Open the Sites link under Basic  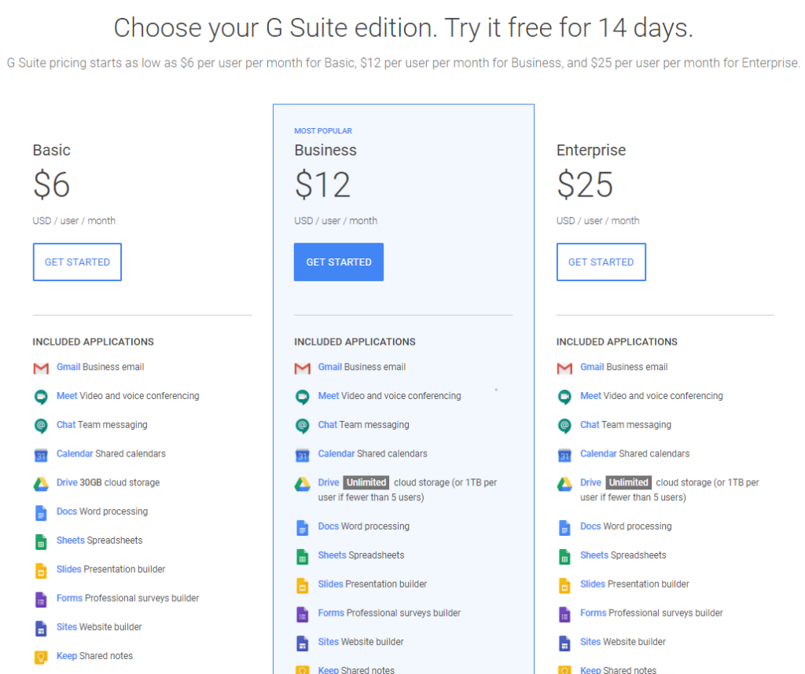[x=67, y=627]
